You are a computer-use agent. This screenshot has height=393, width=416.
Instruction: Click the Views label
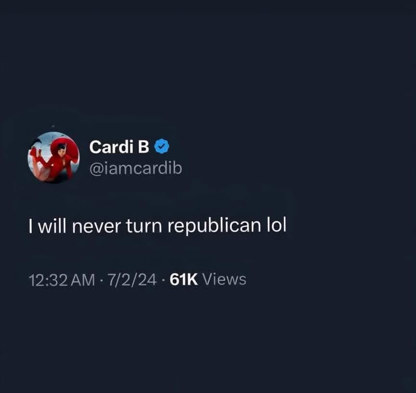point(224,279)
